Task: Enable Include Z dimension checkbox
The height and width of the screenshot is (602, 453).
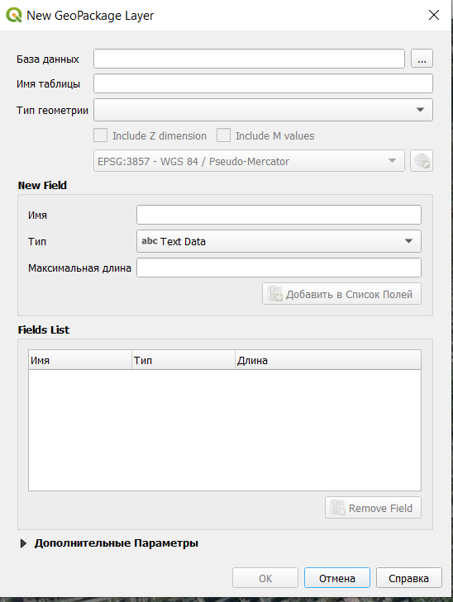Action: (101, 135)
